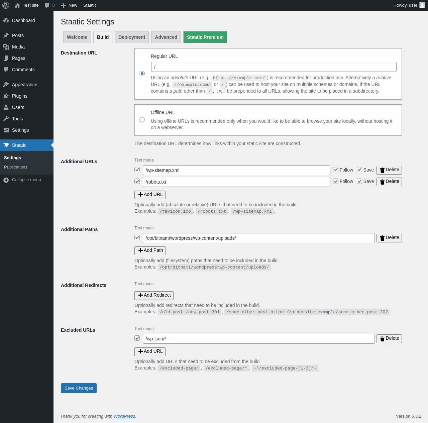Click trash icon for uploads path row

tap(382, 238)
